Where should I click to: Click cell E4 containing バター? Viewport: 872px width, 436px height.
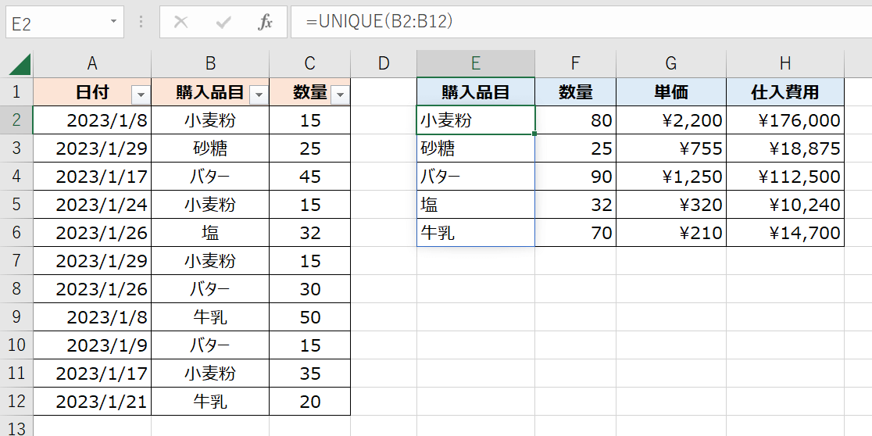[475, 177]
